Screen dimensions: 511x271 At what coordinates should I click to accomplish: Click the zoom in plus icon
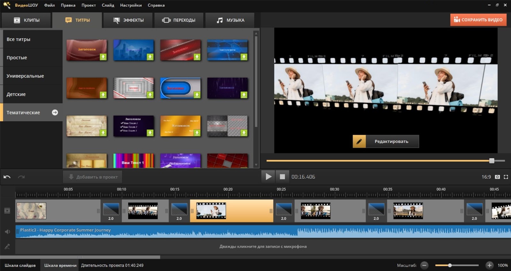point(489,265)
